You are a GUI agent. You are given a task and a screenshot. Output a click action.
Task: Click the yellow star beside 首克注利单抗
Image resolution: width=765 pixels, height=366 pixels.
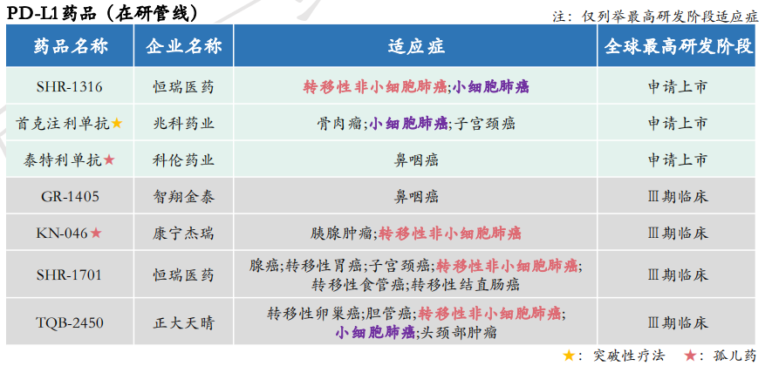tap(117, 123)
